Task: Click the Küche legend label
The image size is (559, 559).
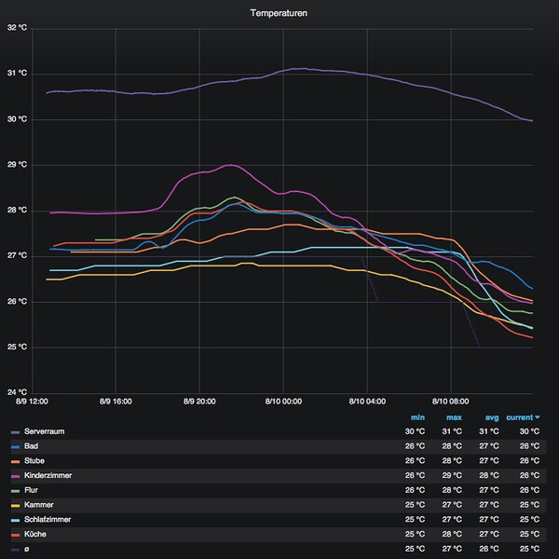Action: [x=35, y=534]
